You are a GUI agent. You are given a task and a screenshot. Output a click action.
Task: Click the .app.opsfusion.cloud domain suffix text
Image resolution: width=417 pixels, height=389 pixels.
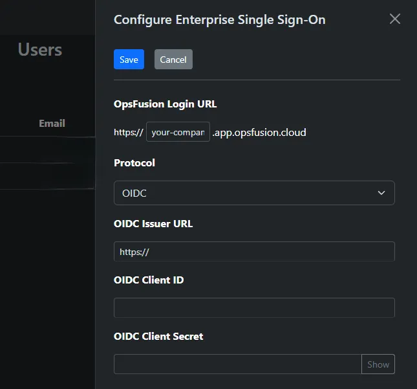(259, 132)
